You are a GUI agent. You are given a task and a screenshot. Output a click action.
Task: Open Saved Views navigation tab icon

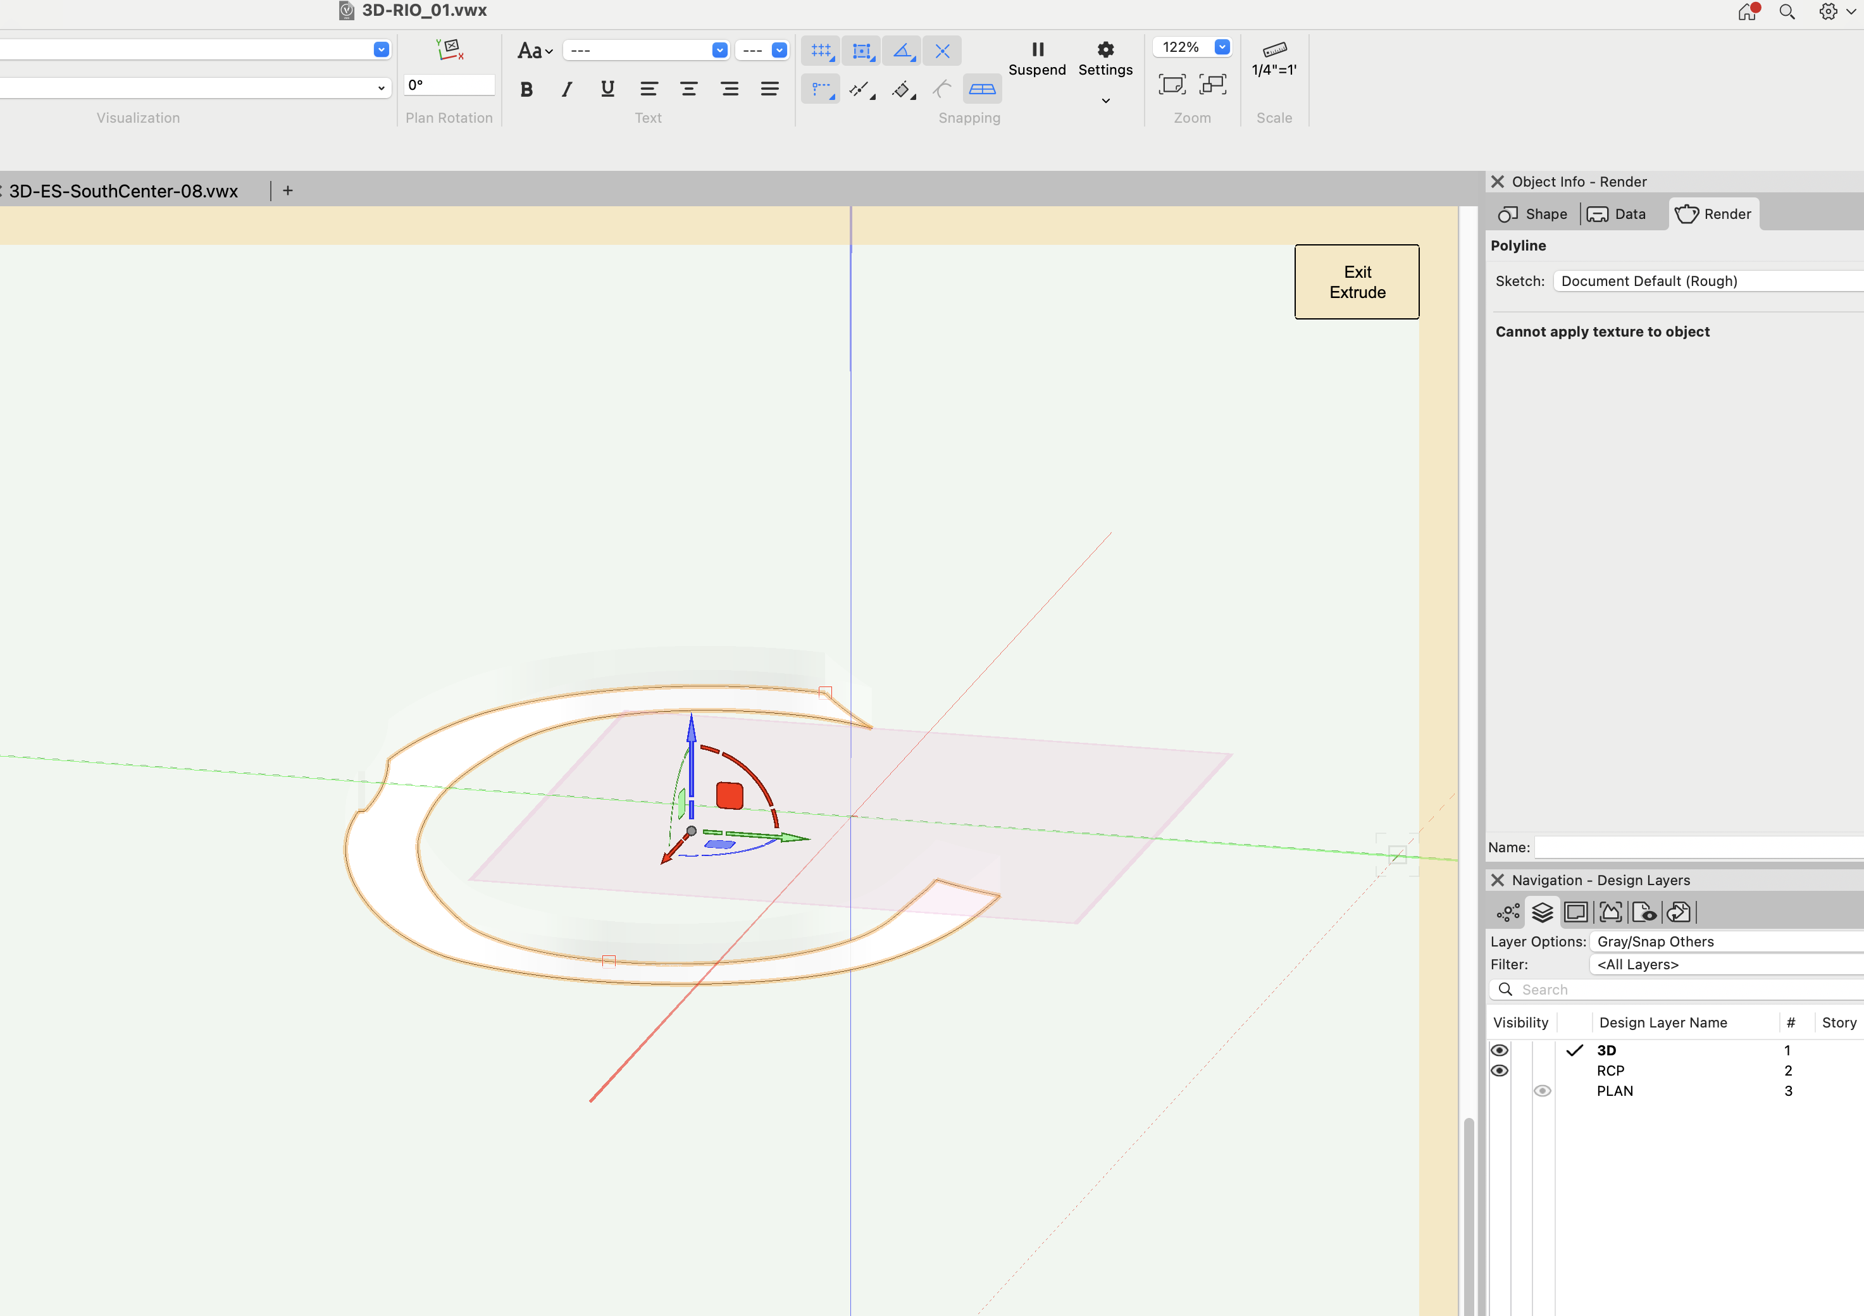click(1644, 912)
